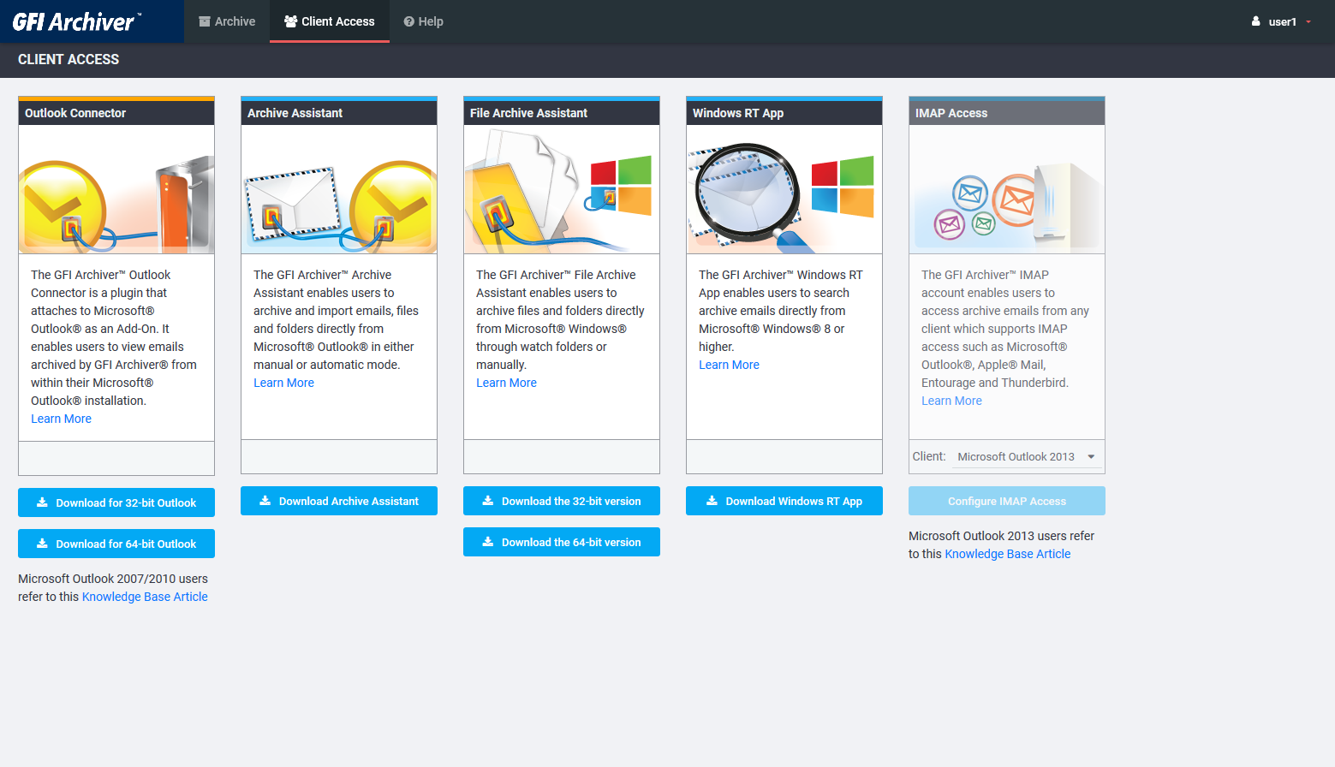Click the Windows RT App illustration
Viewport: 1335px width, 767px height.
pos(784,189)
